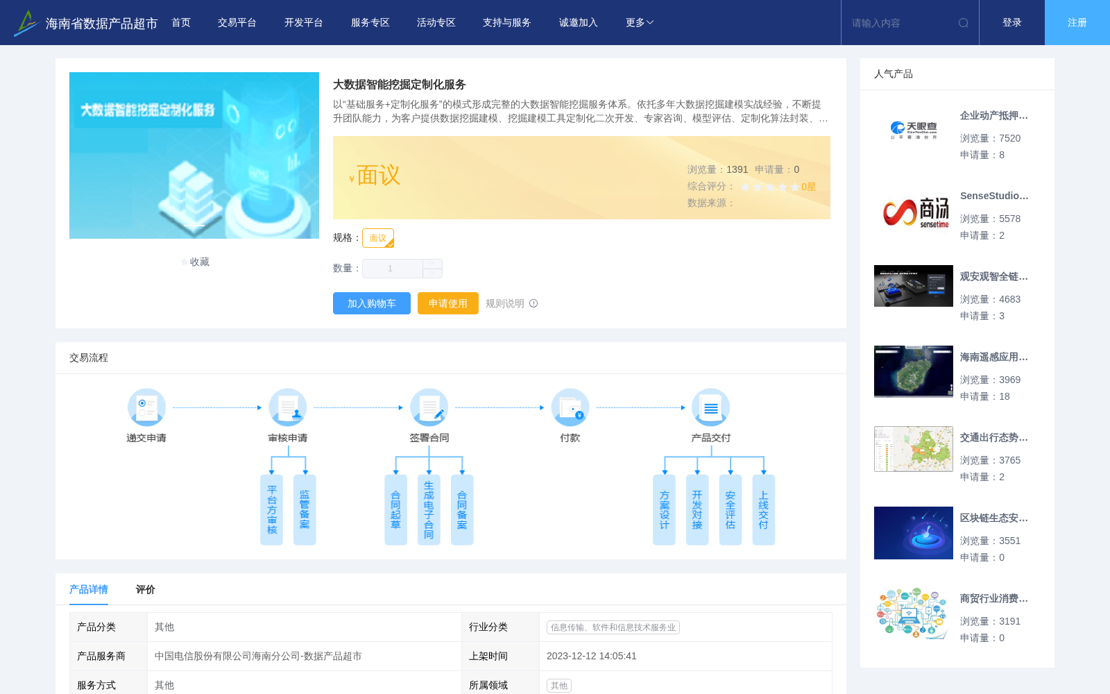Click the 加入购物车 button
Viewport: 1110px width, 694px height.
click(372, 303)
